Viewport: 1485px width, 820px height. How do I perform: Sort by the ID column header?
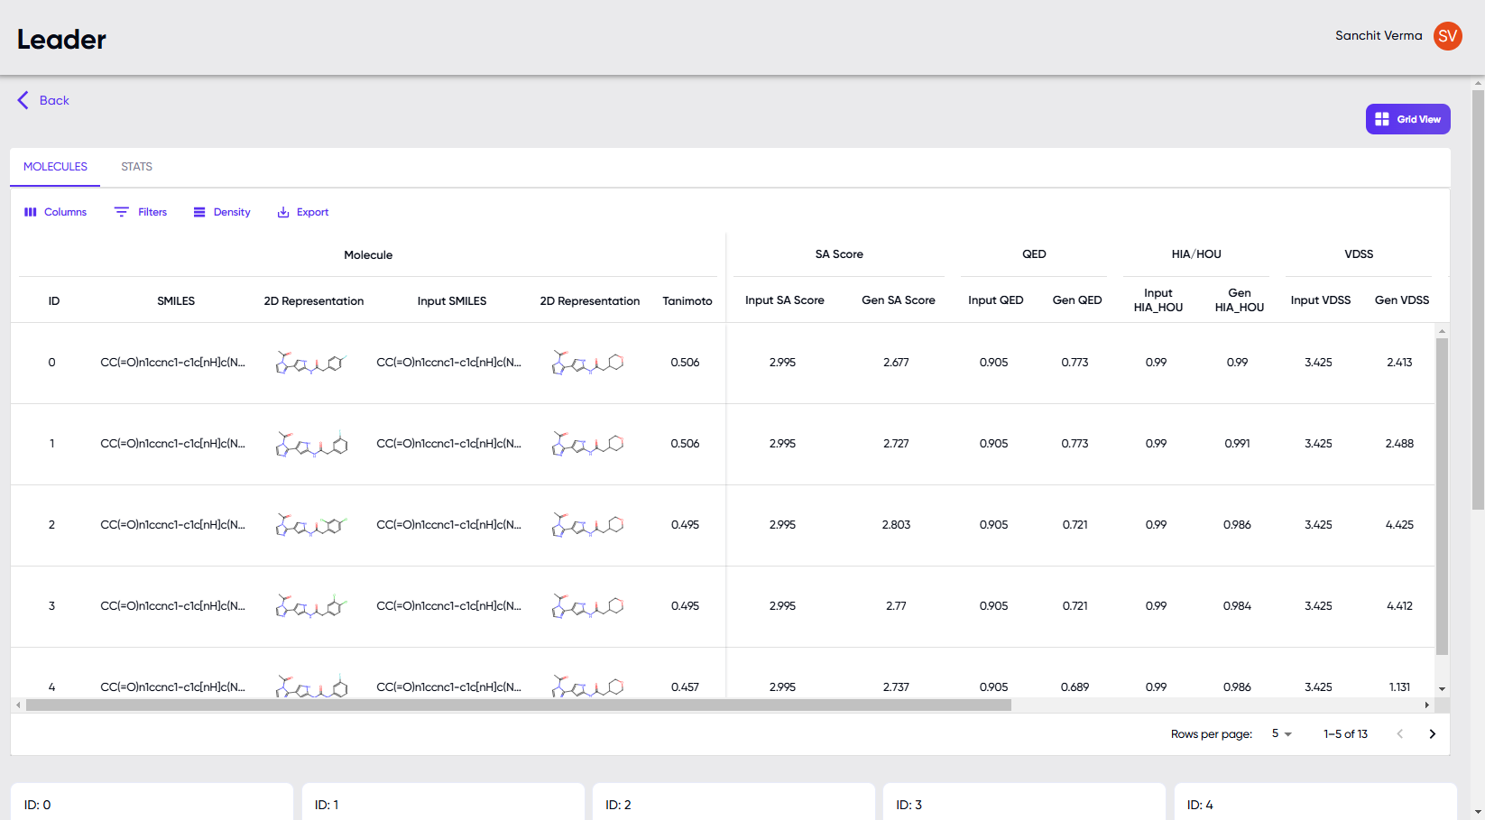[54, 300]
